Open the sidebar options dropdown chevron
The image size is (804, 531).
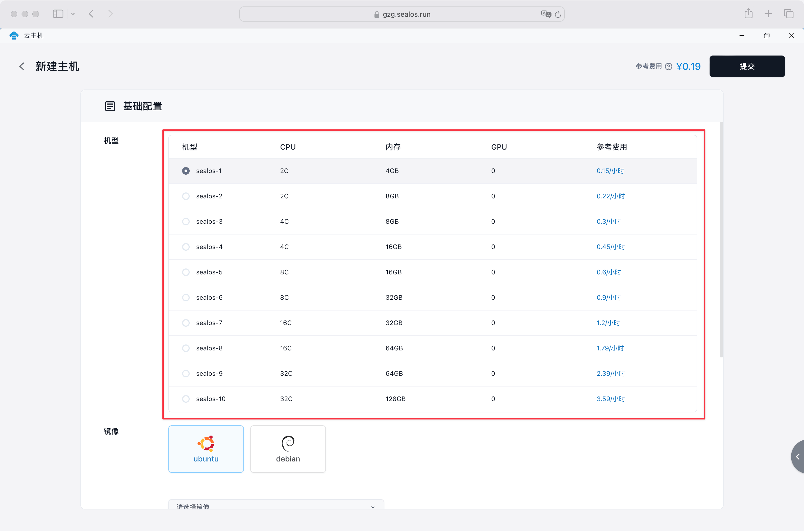coord(73,14)
